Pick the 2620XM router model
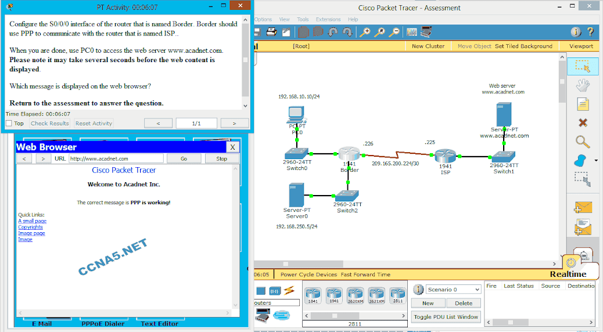The height and width of the screenshot is (332, 603). click(356, 296)
